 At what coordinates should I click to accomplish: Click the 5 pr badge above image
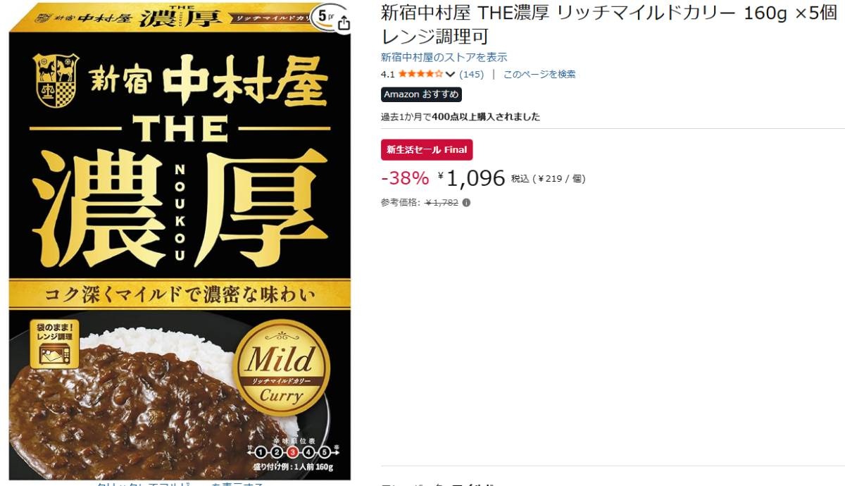click(323, 15)
